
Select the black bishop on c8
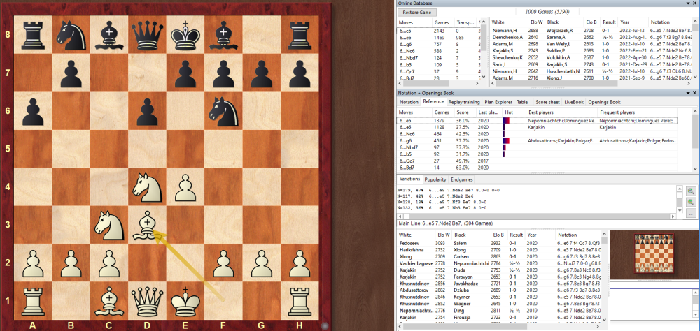tap(108, 36)
